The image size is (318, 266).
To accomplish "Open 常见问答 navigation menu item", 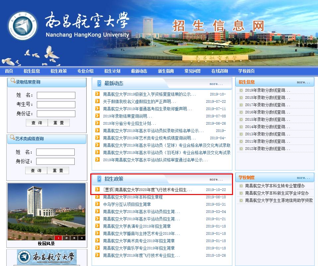I will pos(193,71).
